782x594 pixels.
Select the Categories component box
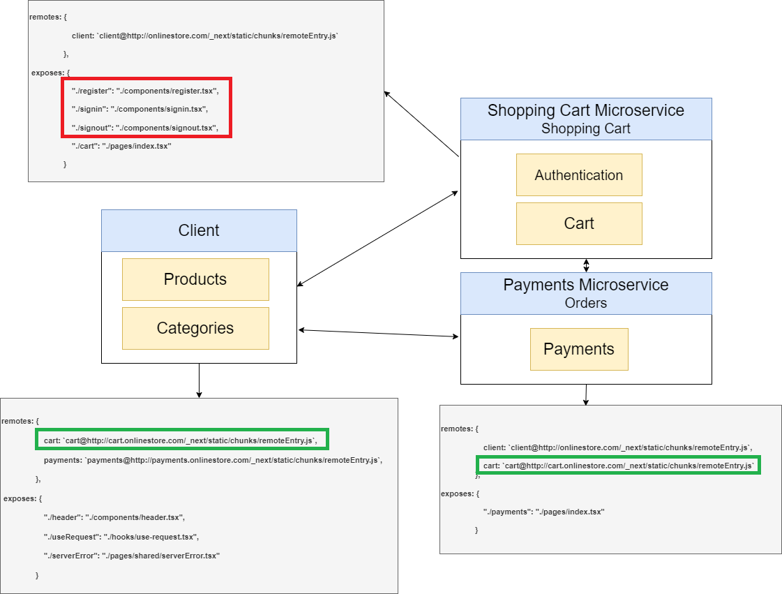195,328
